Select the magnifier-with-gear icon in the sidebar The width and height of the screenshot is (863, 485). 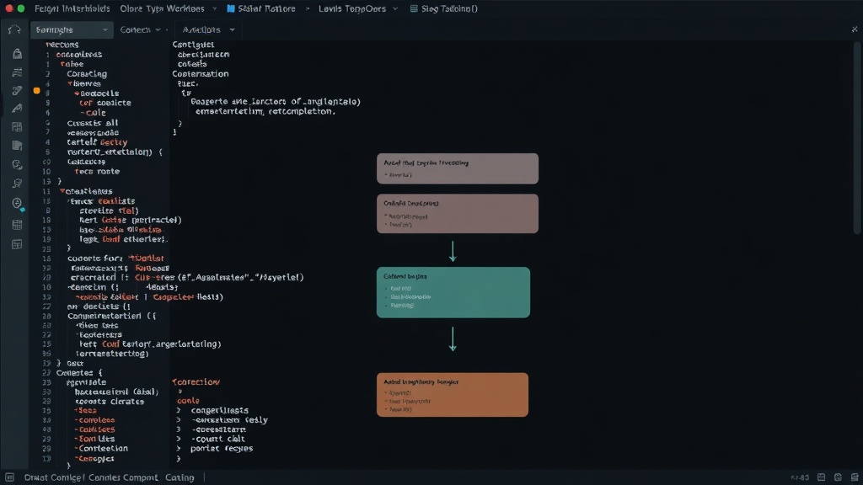click(x=17, y=164)
